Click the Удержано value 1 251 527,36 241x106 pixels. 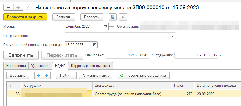(x=196, y=55)
